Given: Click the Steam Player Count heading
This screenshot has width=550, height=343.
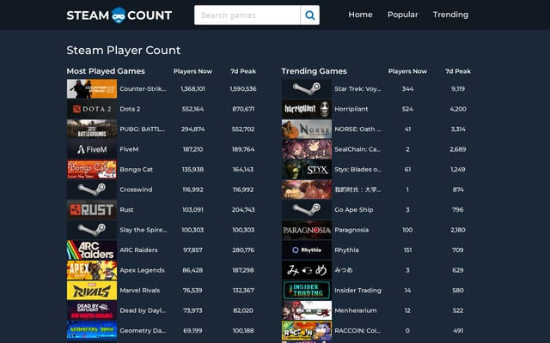Looking at the screenshot, I should (x=124, y=51).
